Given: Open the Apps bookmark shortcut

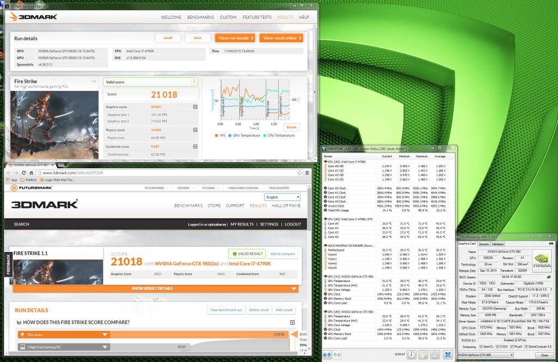Looking at the screenshot, I should [x=12, y=180].
